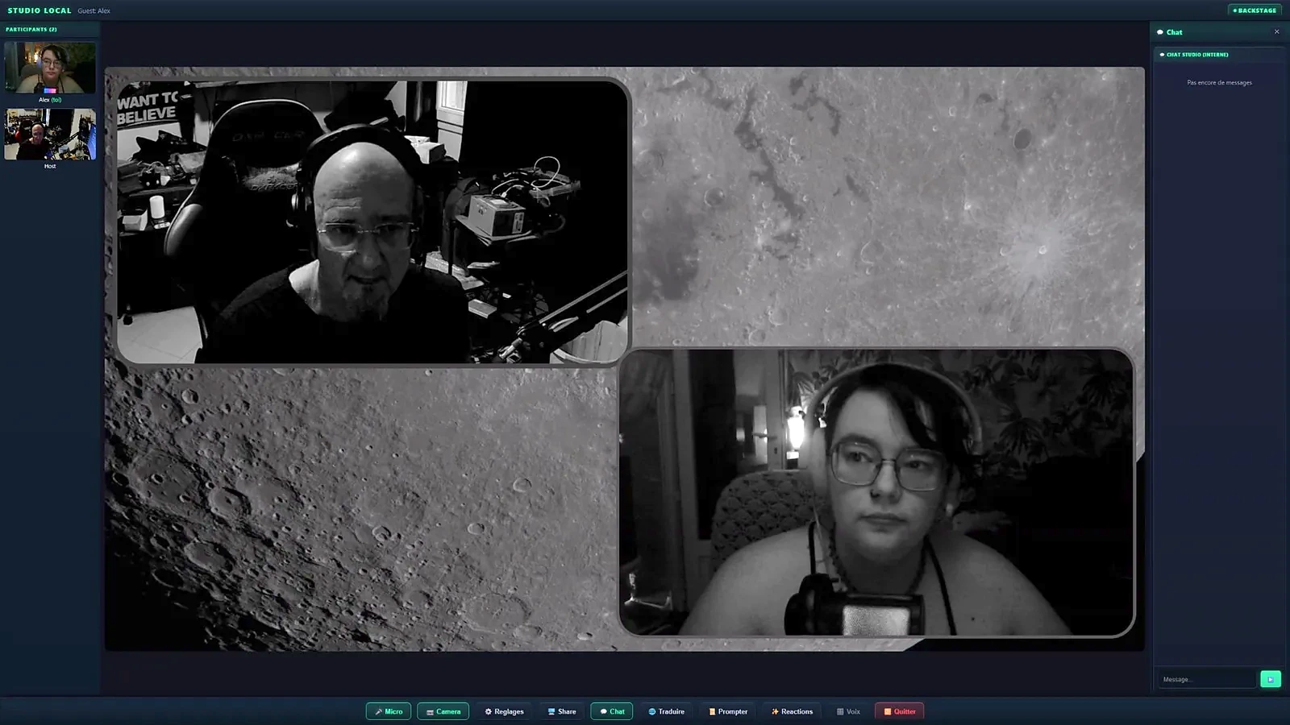Click the Alex (toi) name label
Viewport: 1290px width, 725px height.
click(x=50, y=100)
